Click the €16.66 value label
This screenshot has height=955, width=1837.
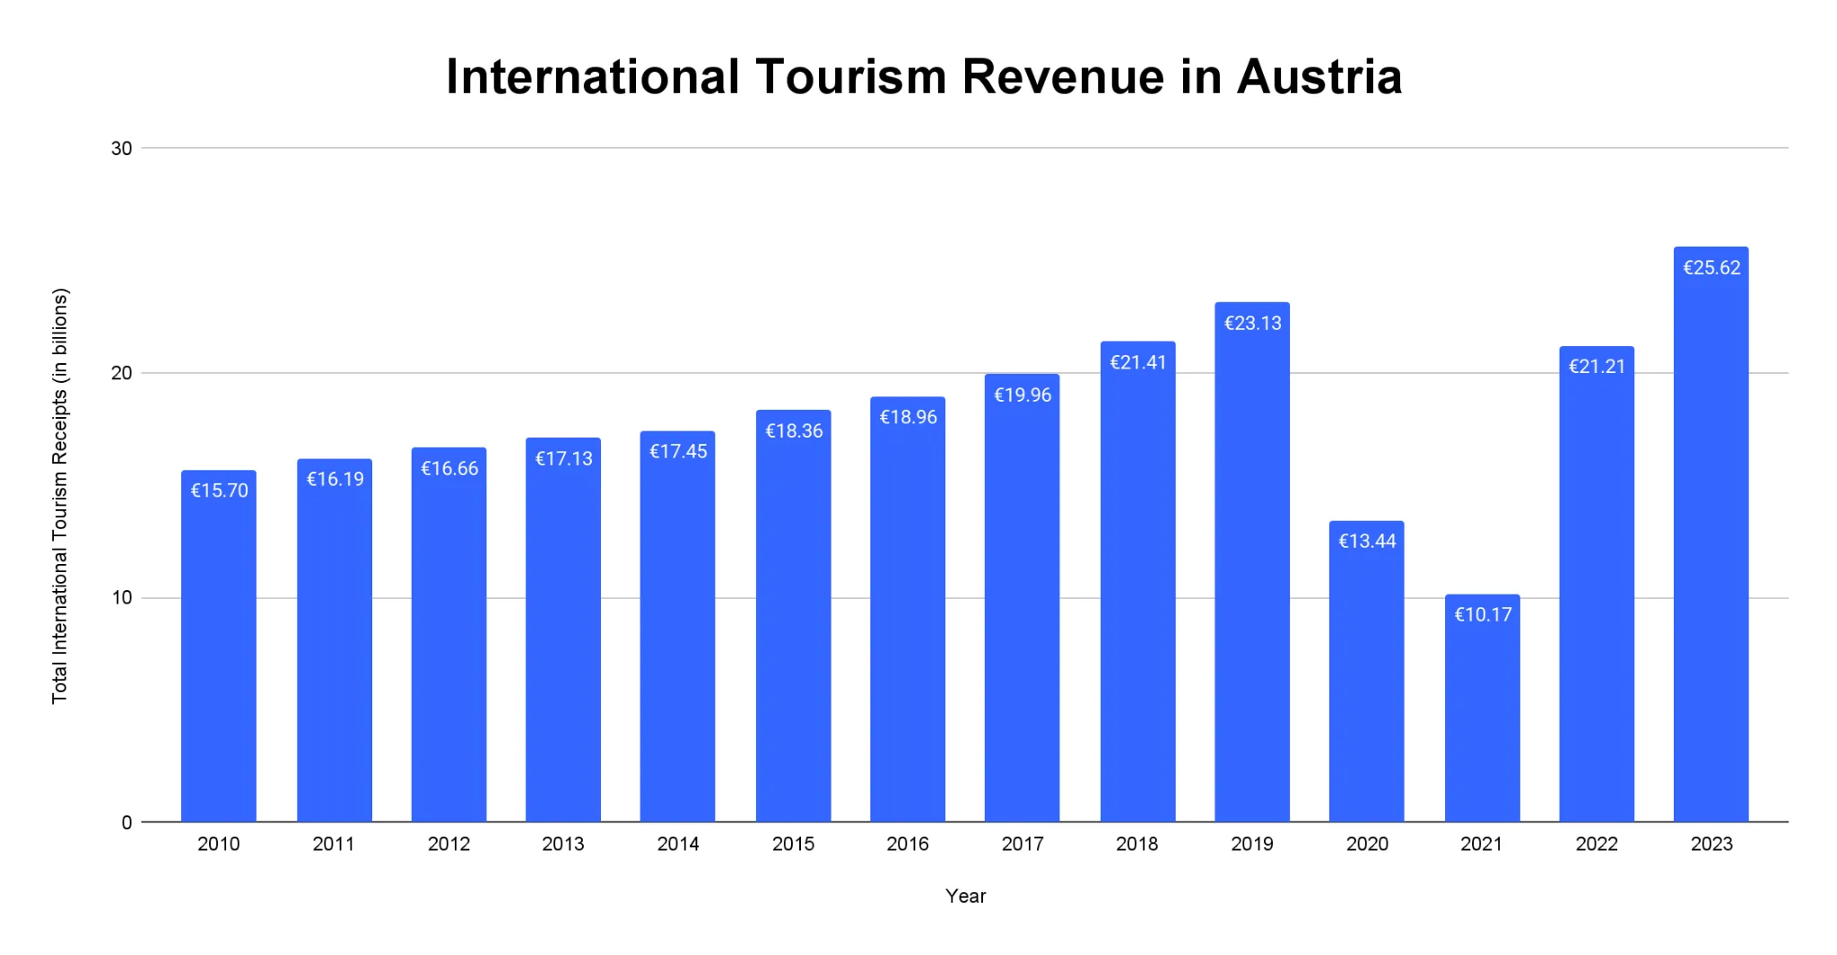[x=449, y=468]
